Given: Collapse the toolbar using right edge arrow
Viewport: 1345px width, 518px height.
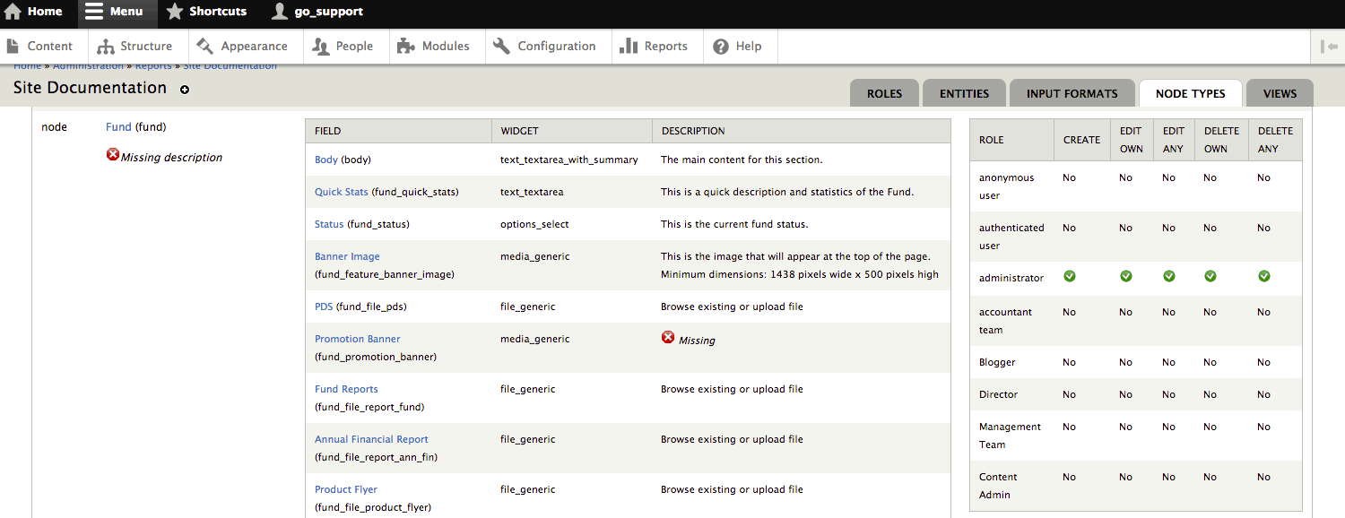Looking at the screenshot, I should [x=1329, y=47].
